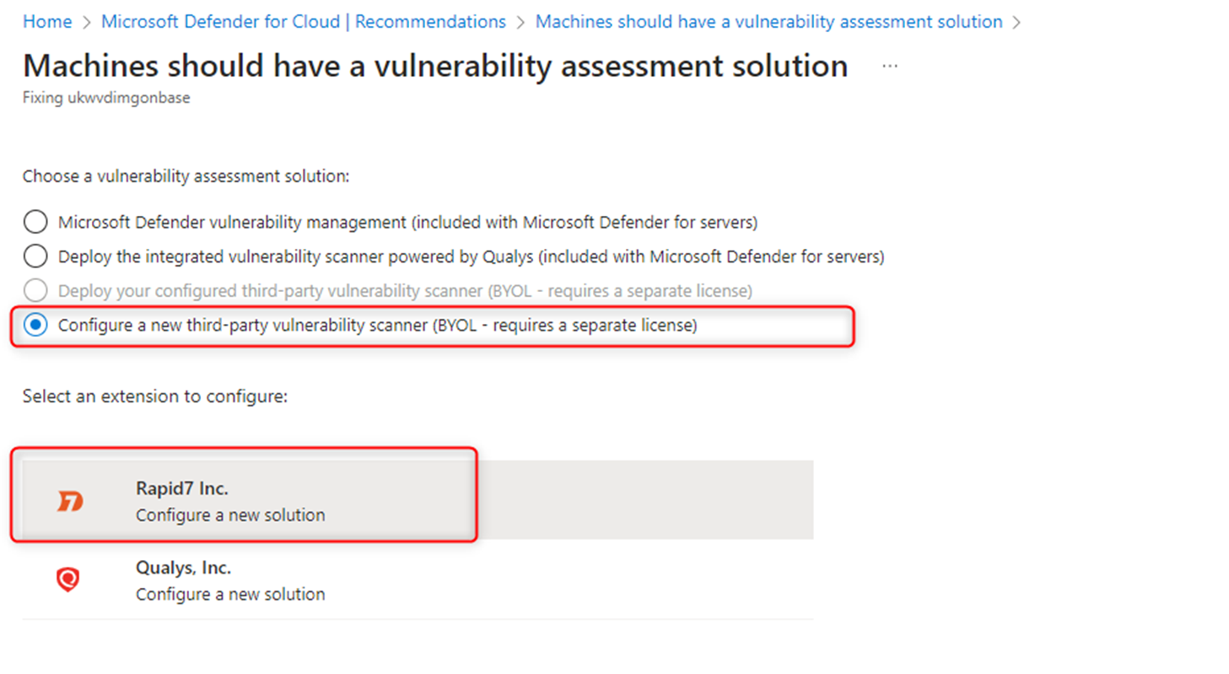Click the vulnerability assessment solution breadcrumb link
The width and height of the screenshot is (1229, 674).
click(x=769, y=21)
